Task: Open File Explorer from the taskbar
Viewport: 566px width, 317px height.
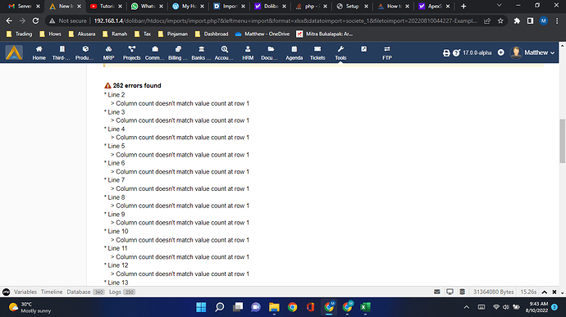Action: [274, 307]
